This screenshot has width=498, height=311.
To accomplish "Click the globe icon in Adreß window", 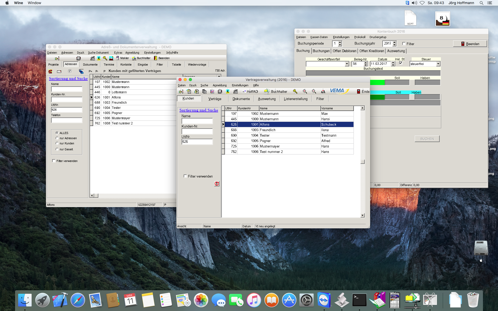I will pyautogui.click(x=70, y=71).
